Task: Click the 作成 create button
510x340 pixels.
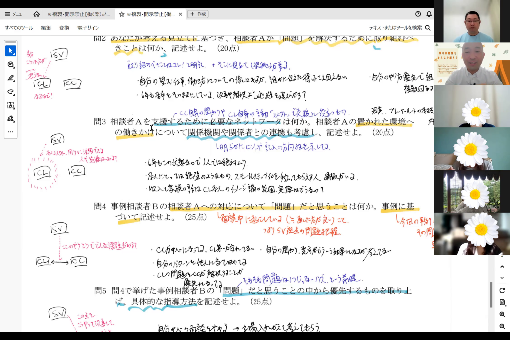Action: [198, 14]
